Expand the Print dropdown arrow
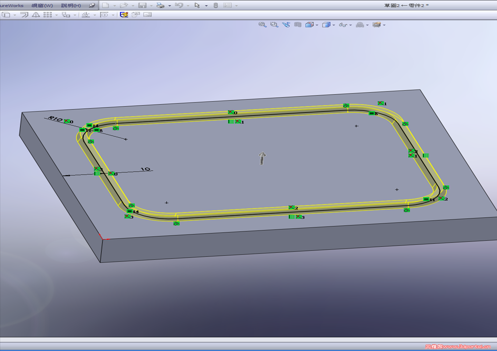497x351 pixels. tap(170, 6)
